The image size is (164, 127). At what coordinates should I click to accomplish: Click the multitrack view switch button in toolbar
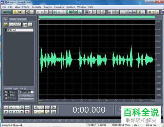point(7,12)
